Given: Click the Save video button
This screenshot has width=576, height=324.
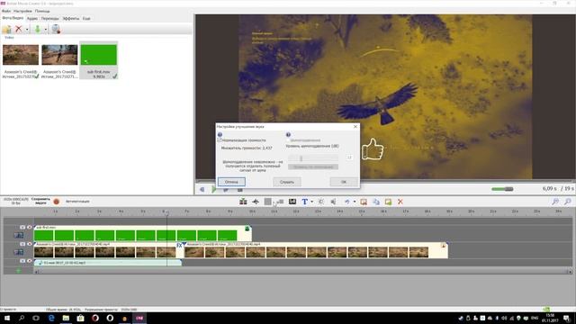Looking at the screenshot, I should point(40,201).
